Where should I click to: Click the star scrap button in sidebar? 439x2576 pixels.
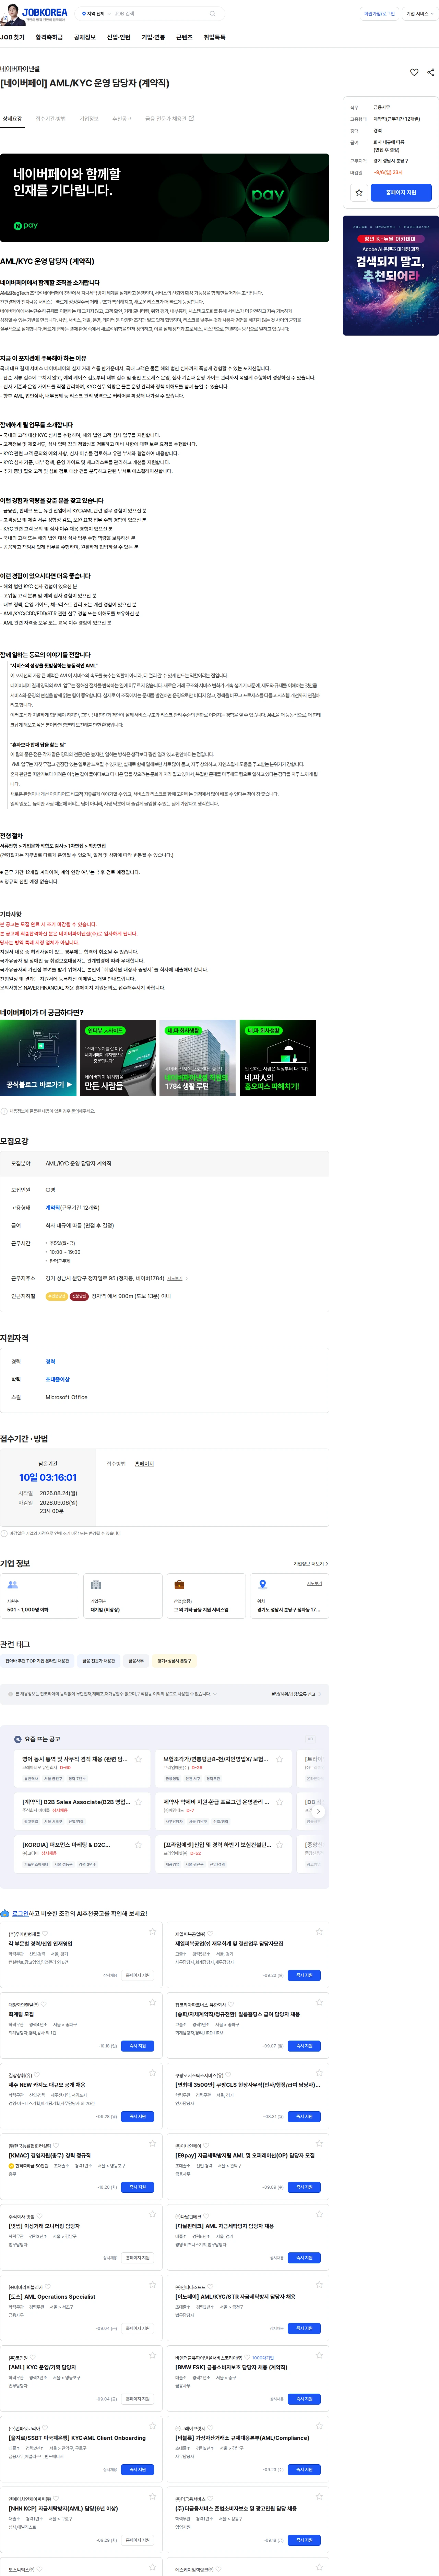click(359, 192)
